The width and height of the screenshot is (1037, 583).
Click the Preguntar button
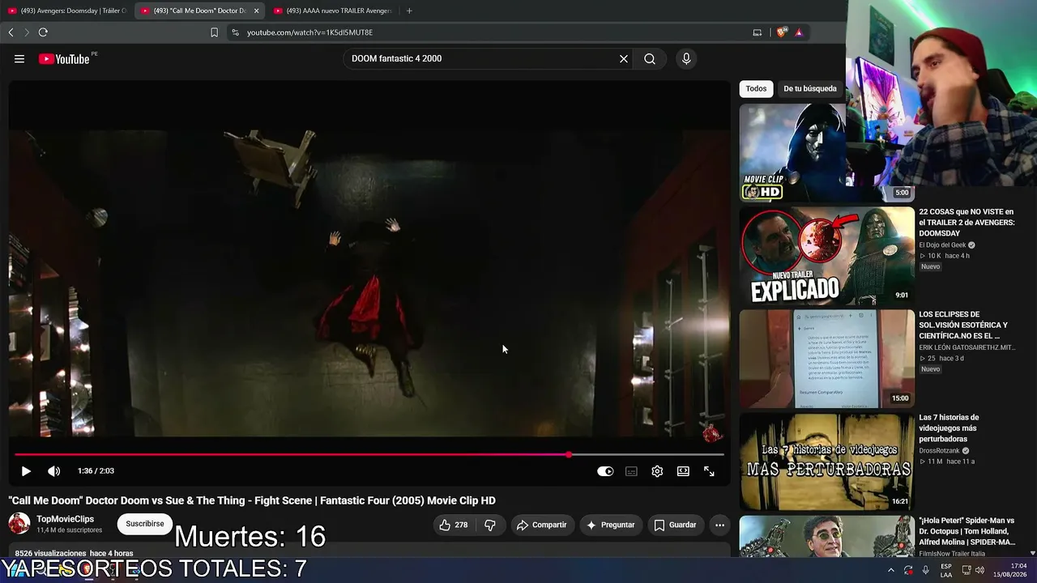[x=611, y=525]
